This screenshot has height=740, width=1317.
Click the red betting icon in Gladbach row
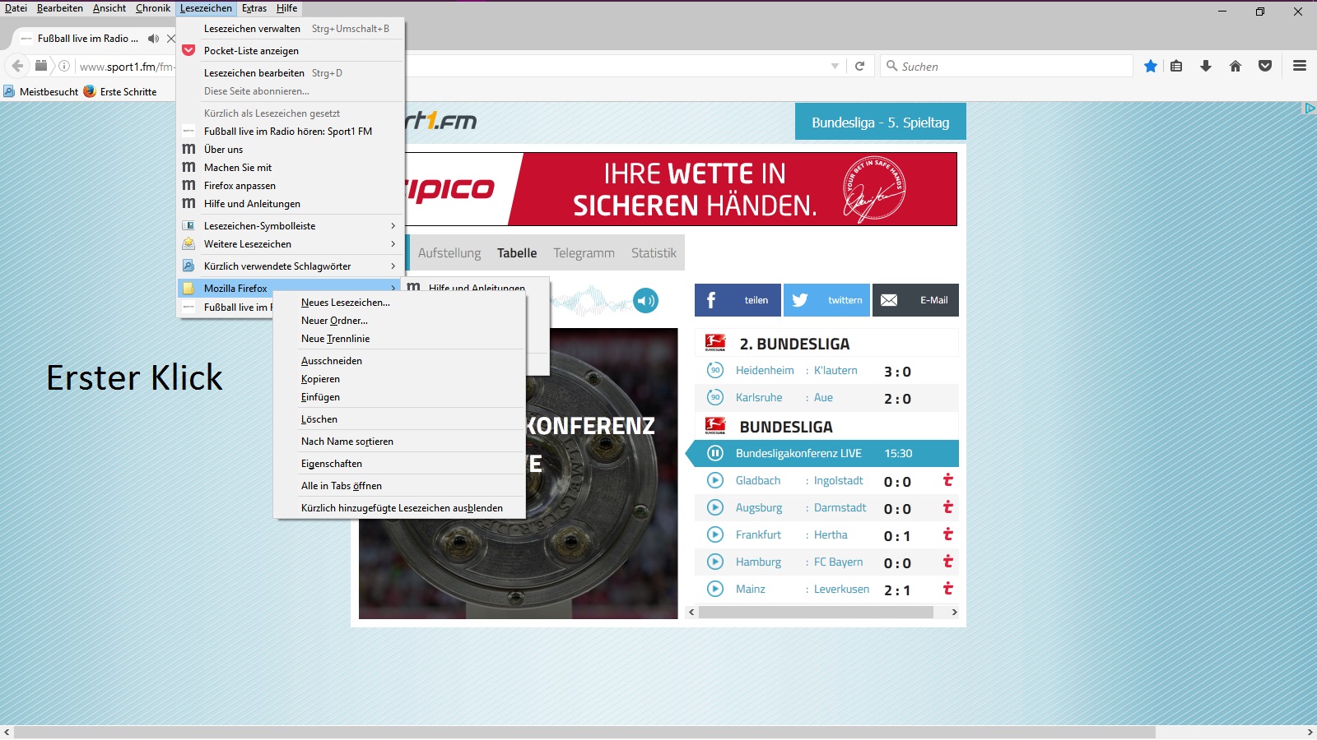(x=947, y=479)
